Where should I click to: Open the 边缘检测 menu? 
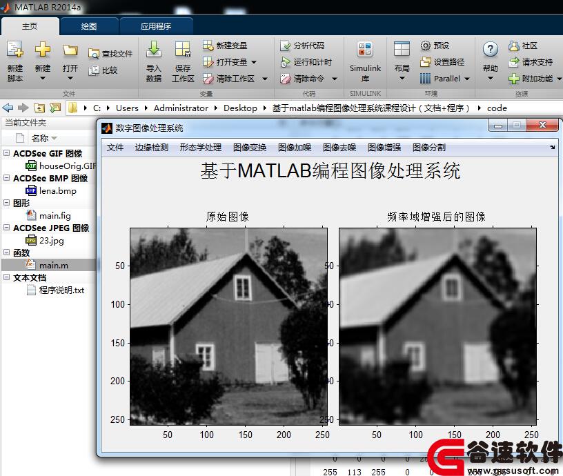tap(152, 147)
